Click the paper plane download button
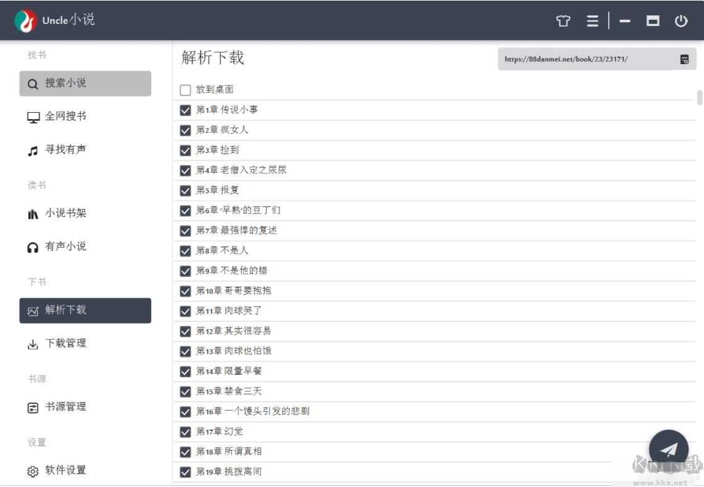 pos(669,449)
